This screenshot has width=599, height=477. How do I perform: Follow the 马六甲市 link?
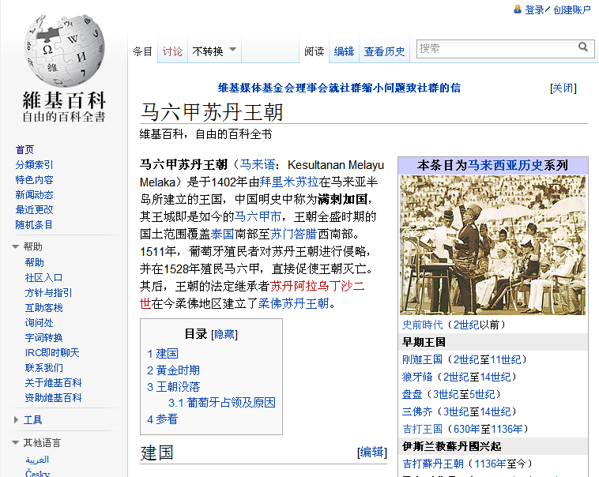tap(258, 217)
